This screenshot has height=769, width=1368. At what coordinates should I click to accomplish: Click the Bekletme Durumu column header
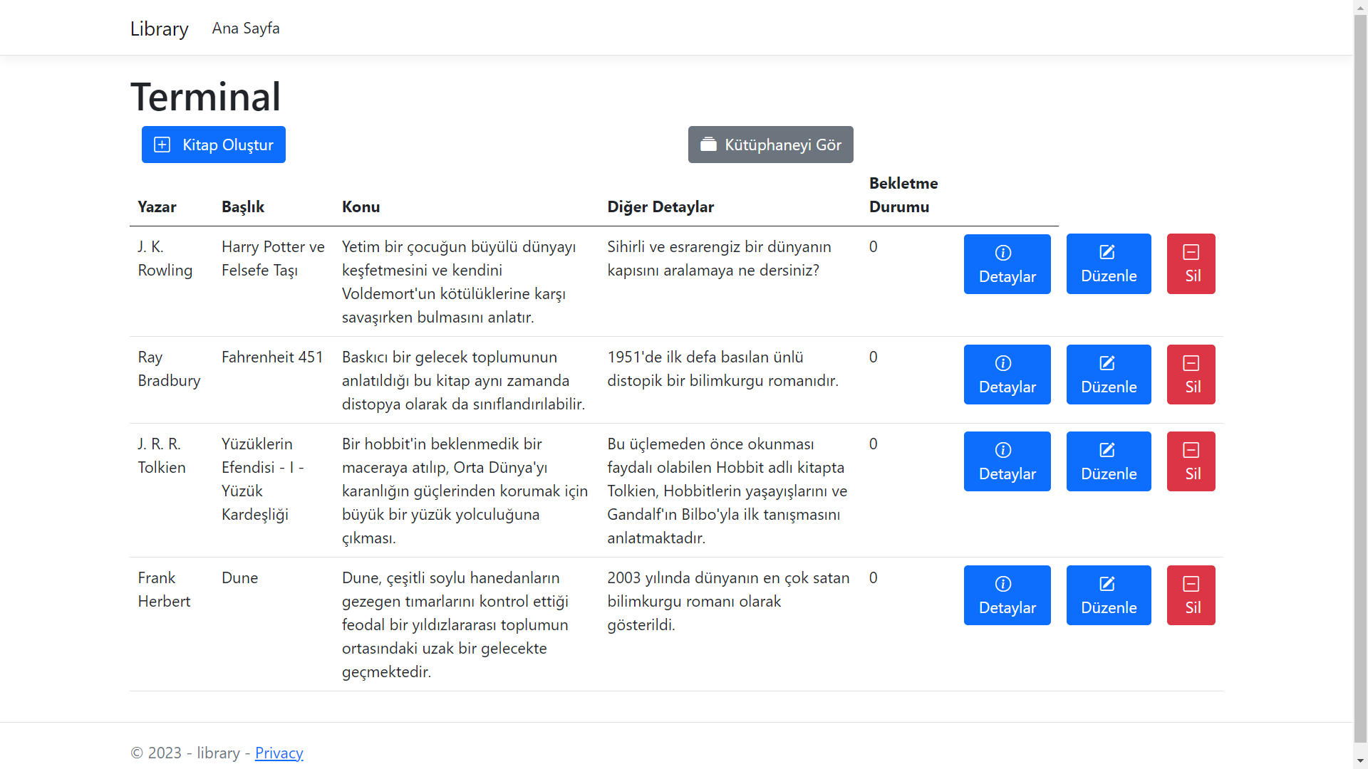[x=903, y=194]
